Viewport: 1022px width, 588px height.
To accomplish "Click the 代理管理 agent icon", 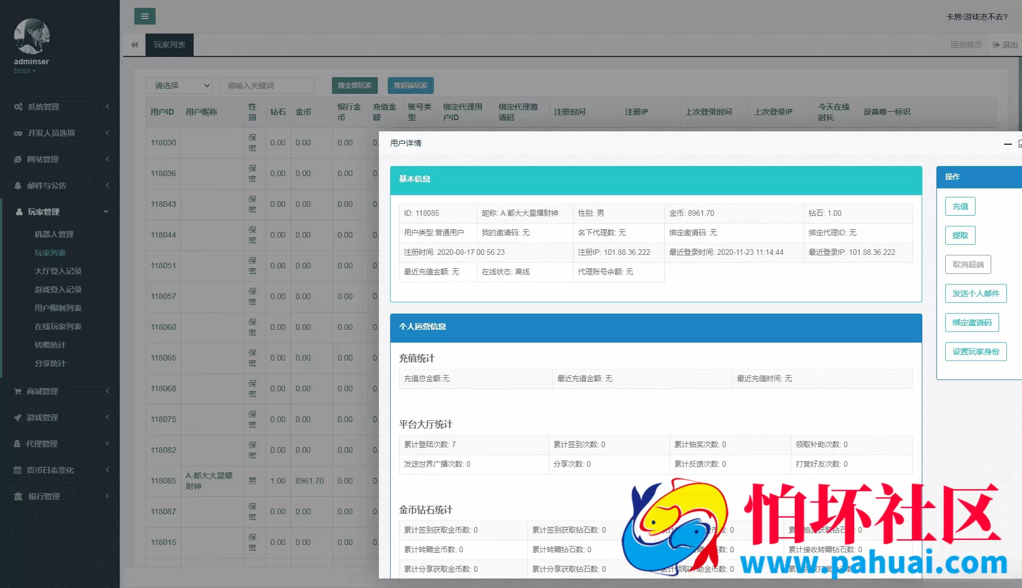I will coord(17,444).
